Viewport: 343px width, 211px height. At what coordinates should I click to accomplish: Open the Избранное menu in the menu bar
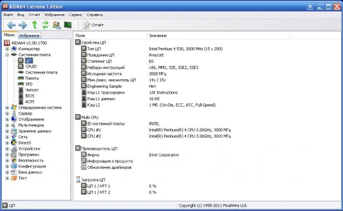55,14
